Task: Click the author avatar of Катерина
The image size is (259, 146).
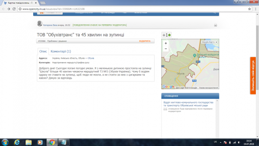Action: (40, 24)
